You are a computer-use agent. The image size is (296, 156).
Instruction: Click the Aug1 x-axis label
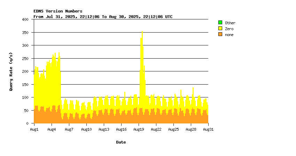(x=34, y=130)
